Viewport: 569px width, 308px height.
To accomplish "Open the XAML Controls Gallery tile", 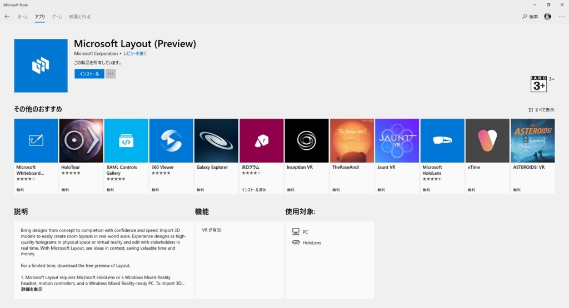I will click(126, 156).
